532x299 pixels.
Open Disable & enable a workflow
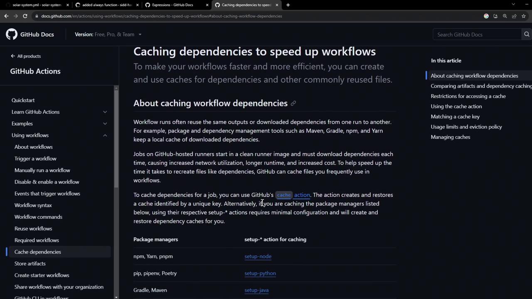click(47, 182)
